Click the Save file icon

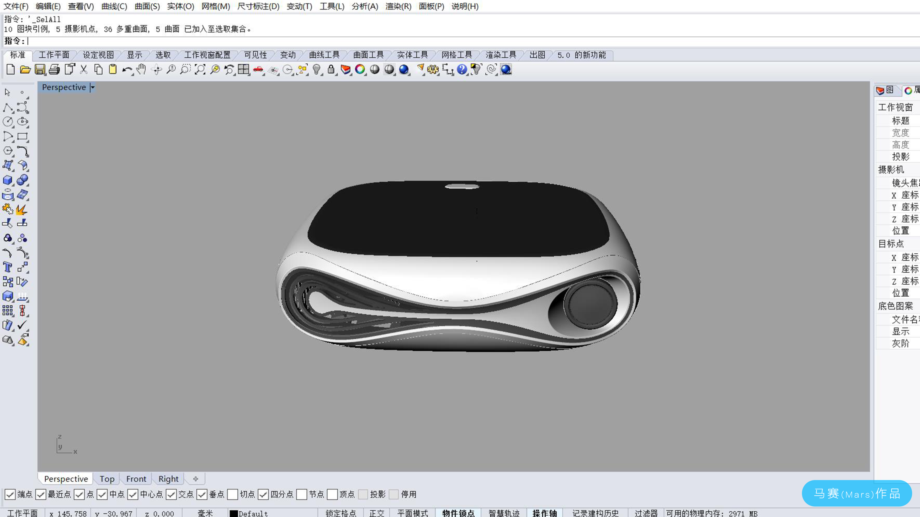coord(40,69)
